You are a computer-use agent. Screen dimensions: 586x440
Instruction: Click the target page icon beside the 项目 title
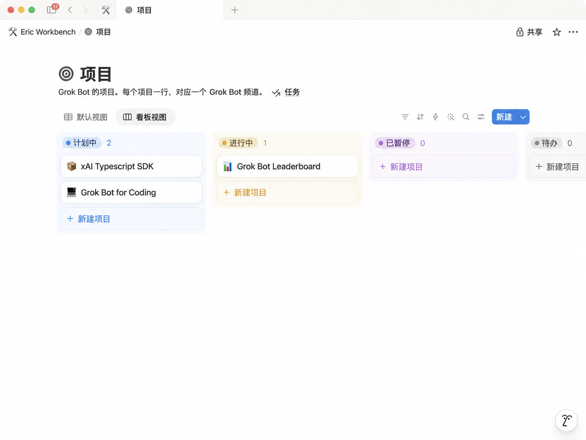click(x=66, y=74)
